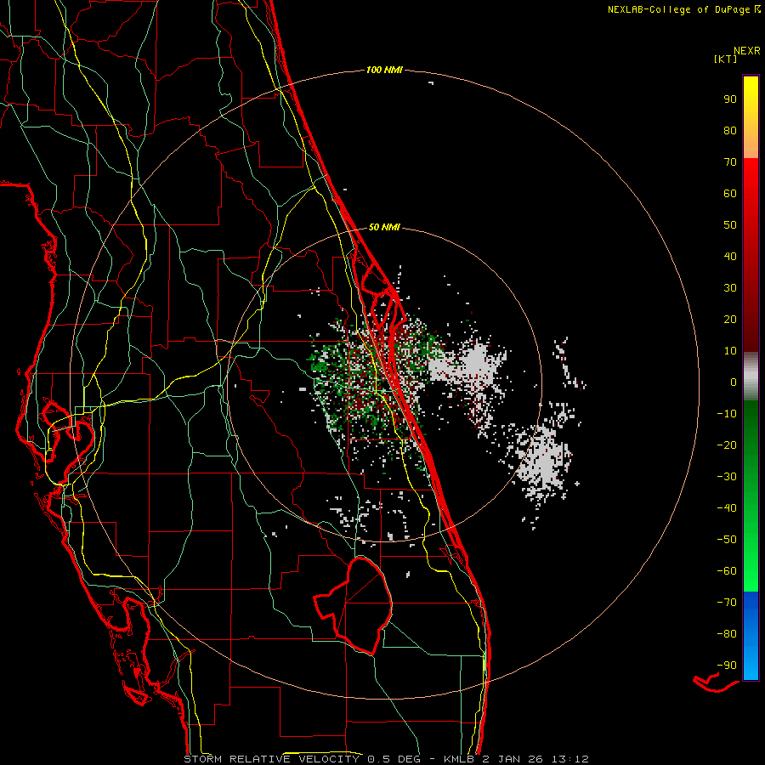Pick the gray zero-velocity color bar segment
This screenshot has width=765, height=765.
(x=751, y=377)
